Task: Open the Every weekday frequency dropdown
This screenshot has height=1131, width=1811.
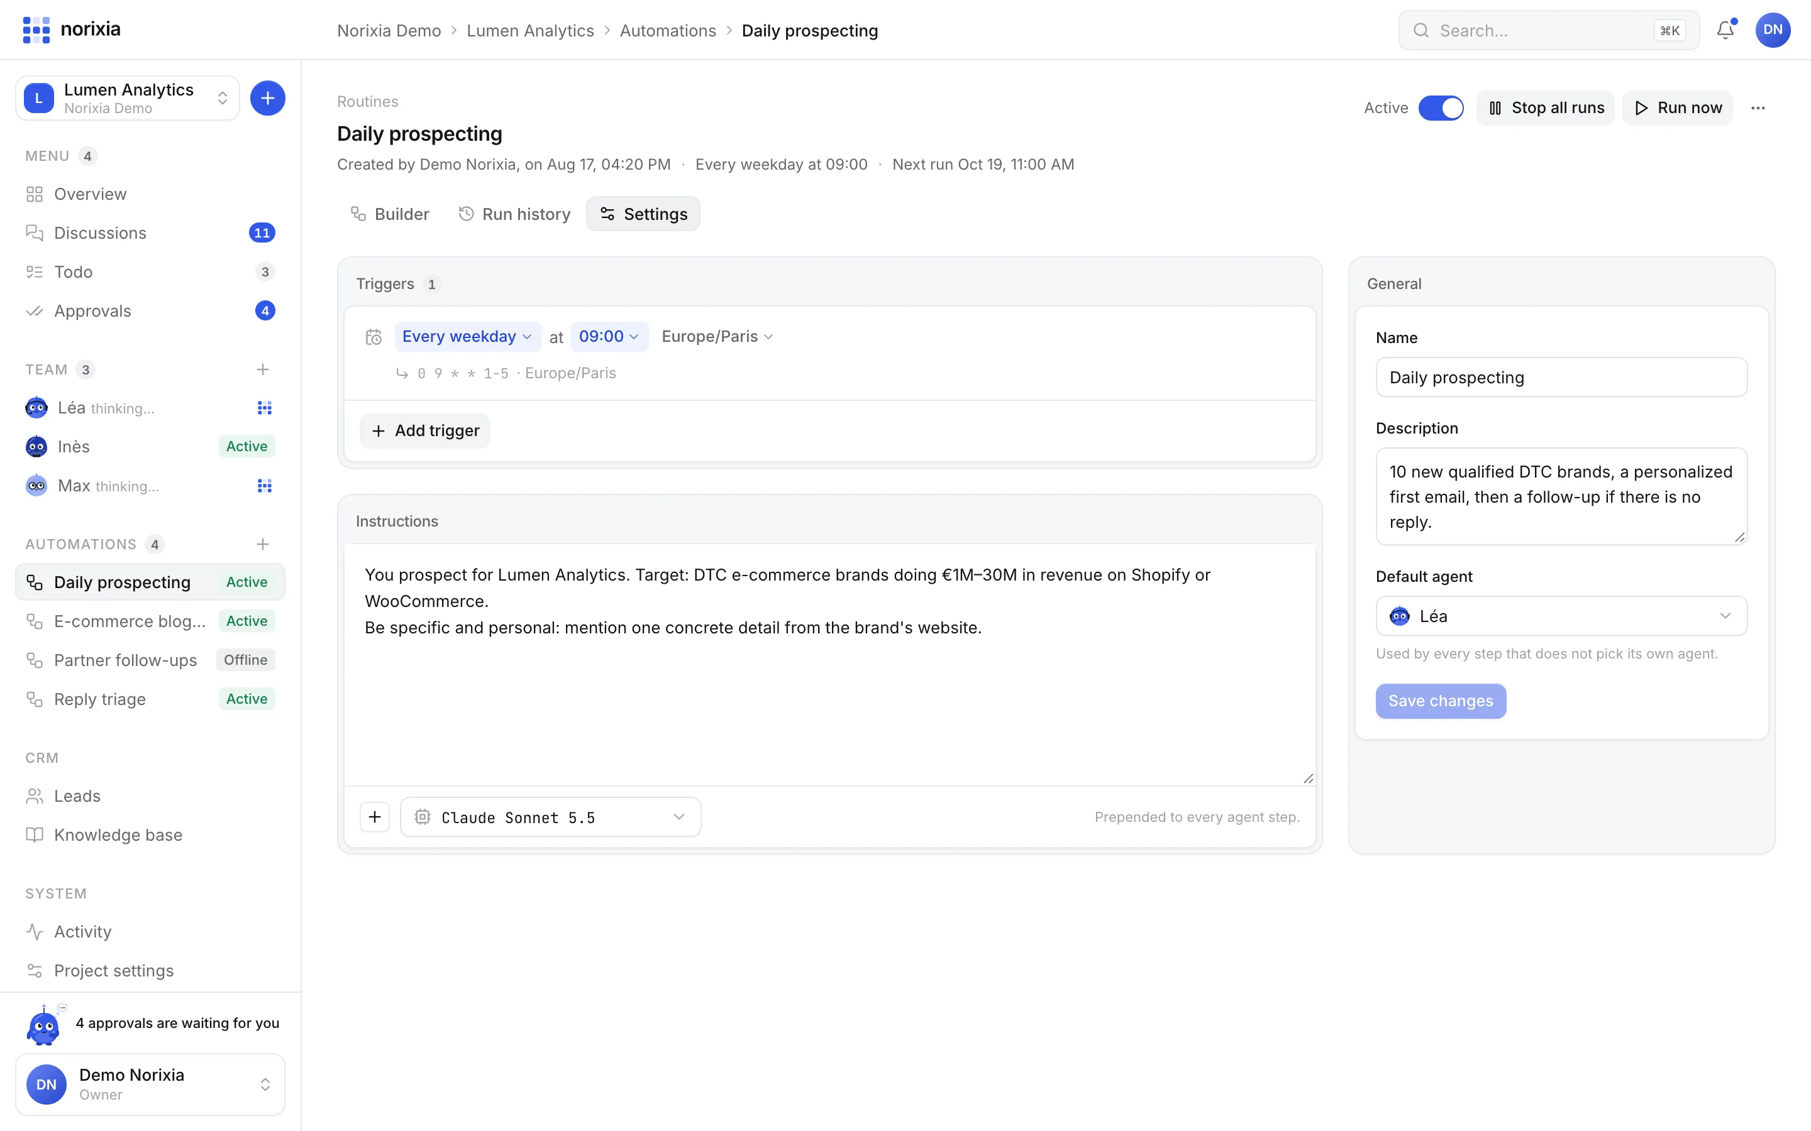Action: (467, 337)
